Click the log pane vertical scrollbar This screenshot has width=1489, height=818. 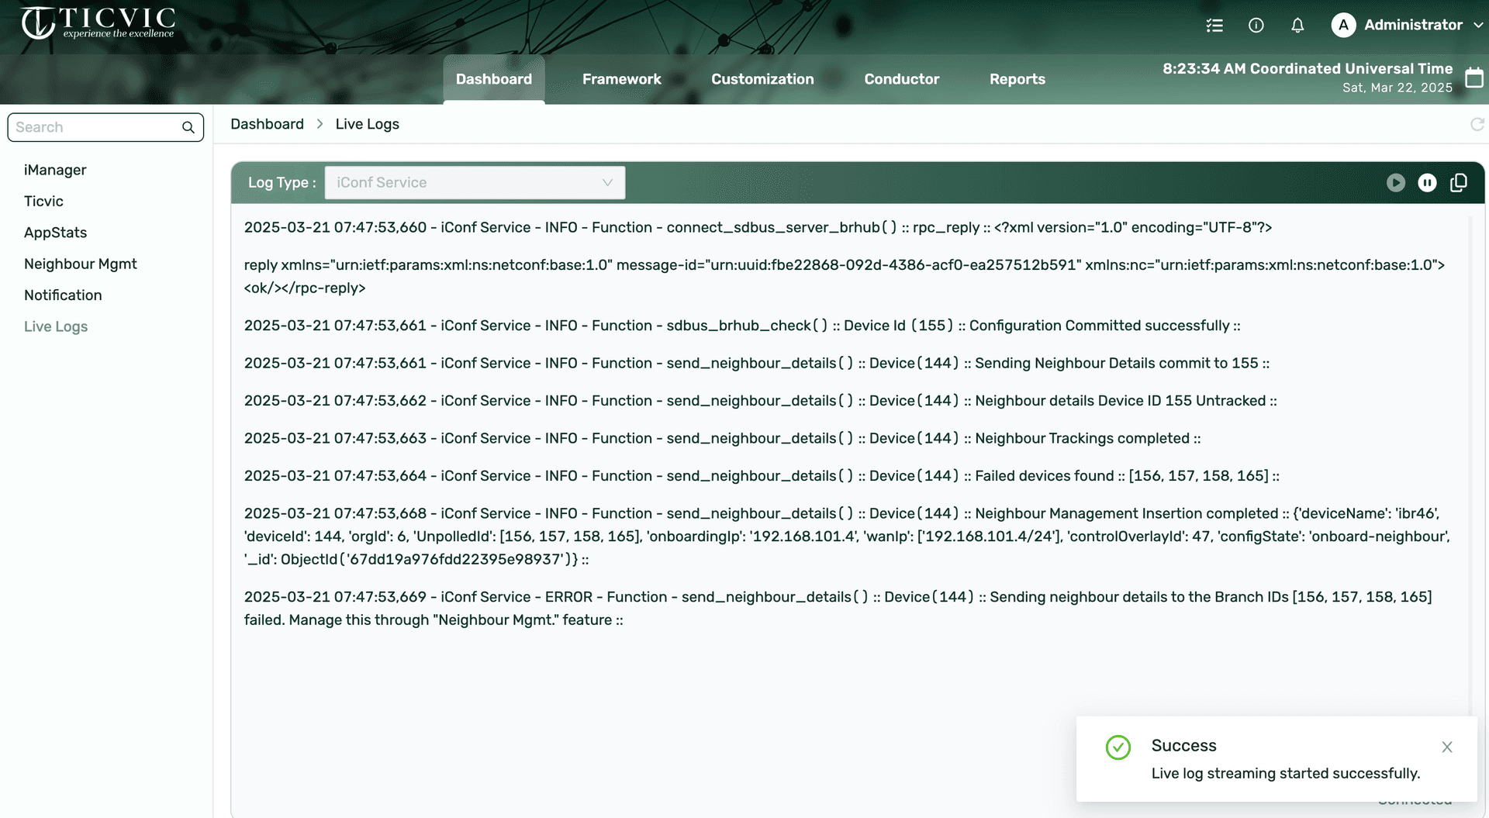click(1470, 465)
